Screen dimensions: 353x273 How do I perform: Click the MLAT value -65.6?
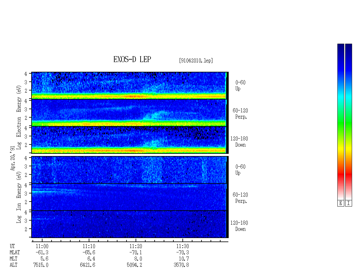[x=89, y=252]
